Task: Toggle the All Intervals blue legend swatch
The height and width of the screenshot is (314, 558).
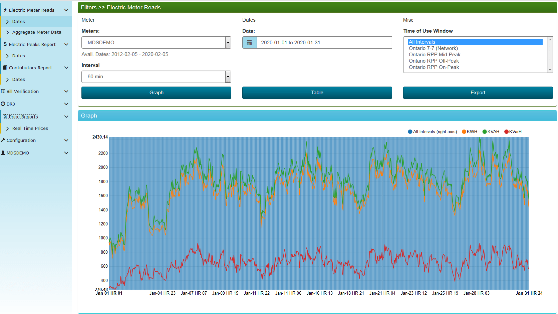Action: pos(410,132)
